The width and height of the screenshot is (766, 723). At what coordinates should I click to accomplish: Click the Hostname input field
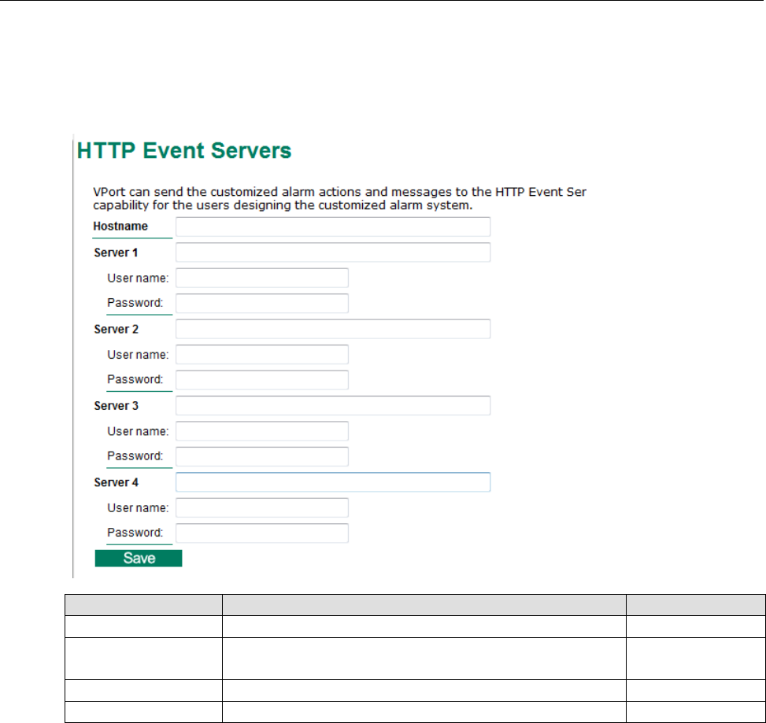tap(332, 227)
